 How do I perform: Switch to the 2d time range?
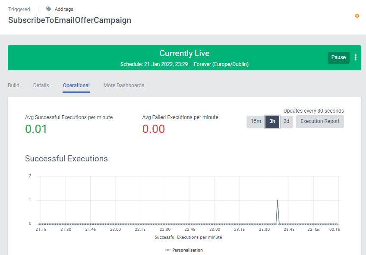click(287, 121)
